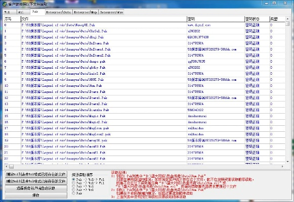Choose the two-step Pak -> Wil read order
This screenshot has height=202, width=294.
coord(73,186)
